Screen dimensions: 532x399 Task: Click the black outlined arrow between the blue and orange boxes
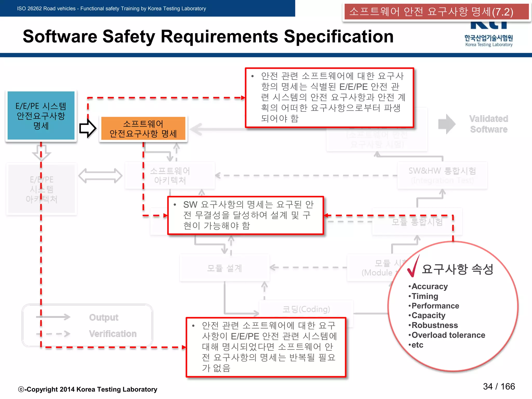(x=88, y=128)
